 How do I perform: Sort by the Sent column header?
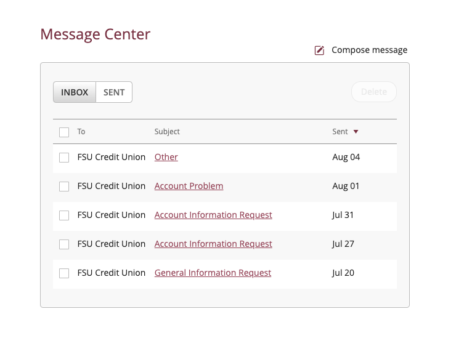click(340, 132)
